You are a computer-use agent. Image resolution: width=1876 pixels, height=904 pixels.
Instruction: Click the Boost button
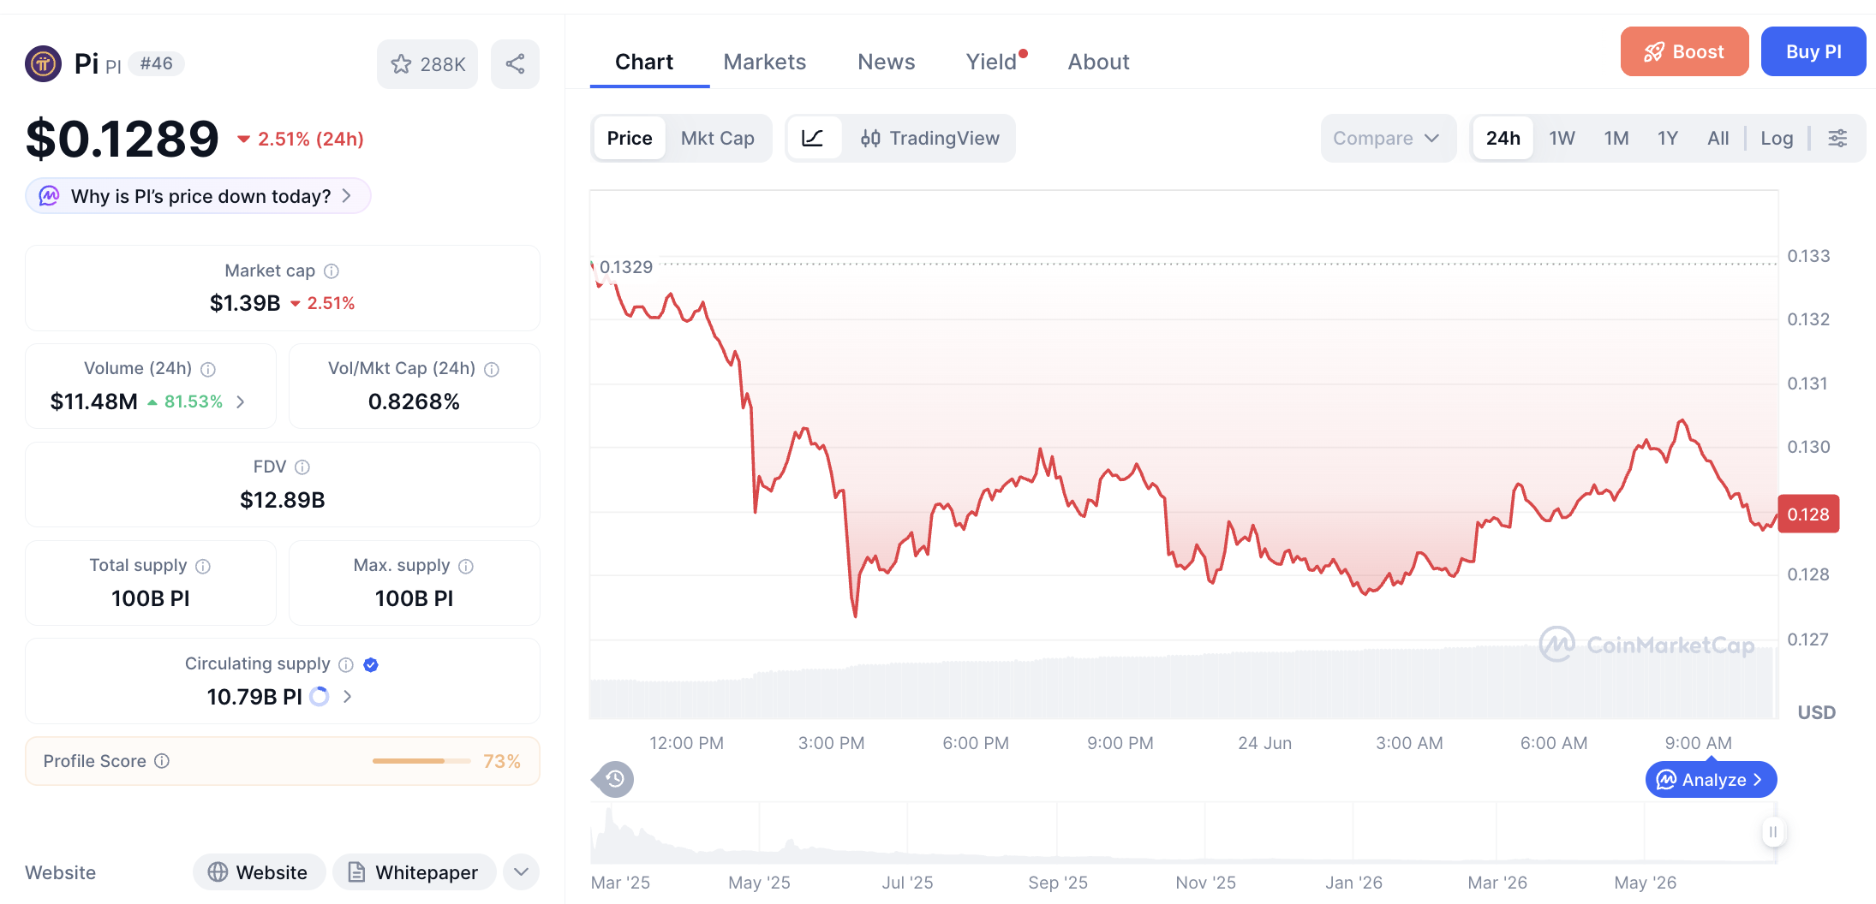coord(1684,51)
